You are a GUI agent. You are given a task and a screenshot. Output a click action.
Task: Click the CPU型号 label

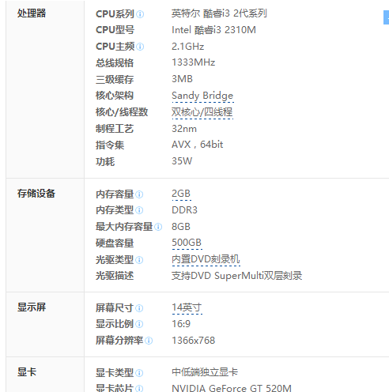tap(115, 30)
